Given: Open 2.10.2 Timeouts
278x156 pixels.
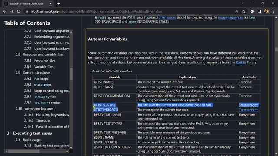Looking at the screenshot, I should (x=37, y=121).
